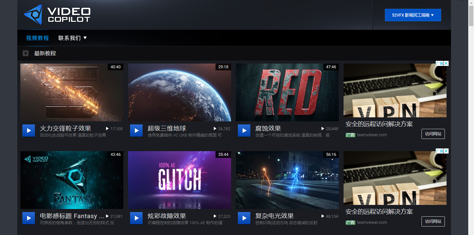Click the 35:44 duration badge
The height and width of the screenshot is (235, 474).
223,155
